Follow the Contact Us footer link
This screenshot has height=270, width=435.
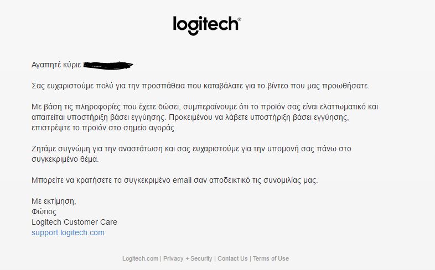[x=232, y=258]
